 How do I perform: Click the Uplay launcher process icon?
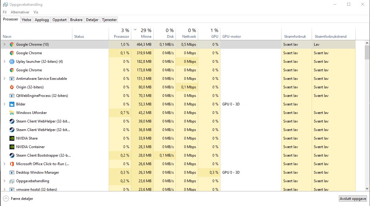(12, 62)
